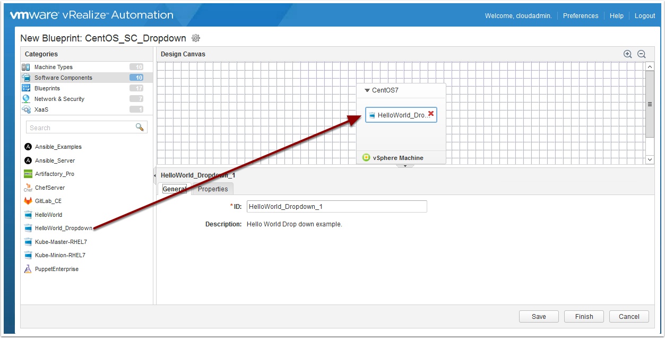Viewport: 665px width, 338px height.
Task: Click the Software Components category icon
Action: coord(26,78)
